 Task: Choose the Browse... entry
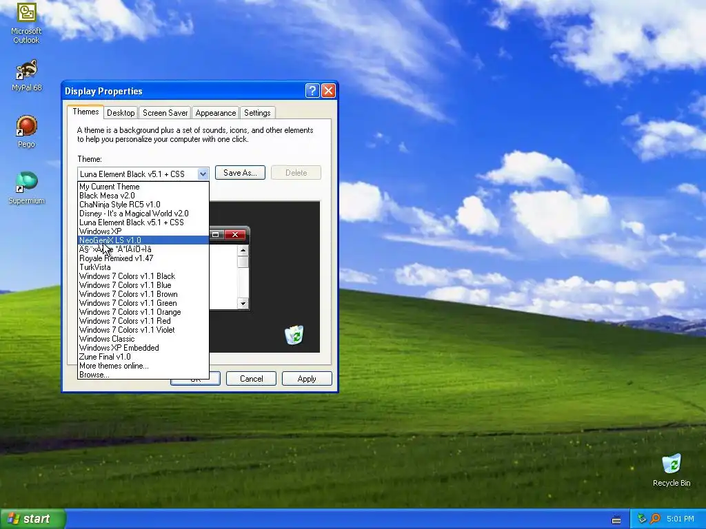tap(143, 375)
